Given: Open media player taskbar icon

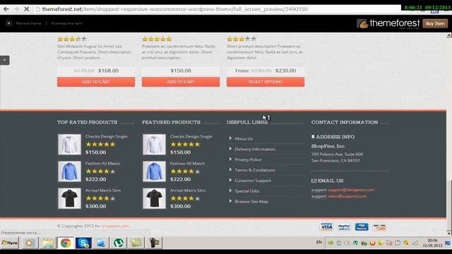Looking at the screenshot, I should 30,243.
